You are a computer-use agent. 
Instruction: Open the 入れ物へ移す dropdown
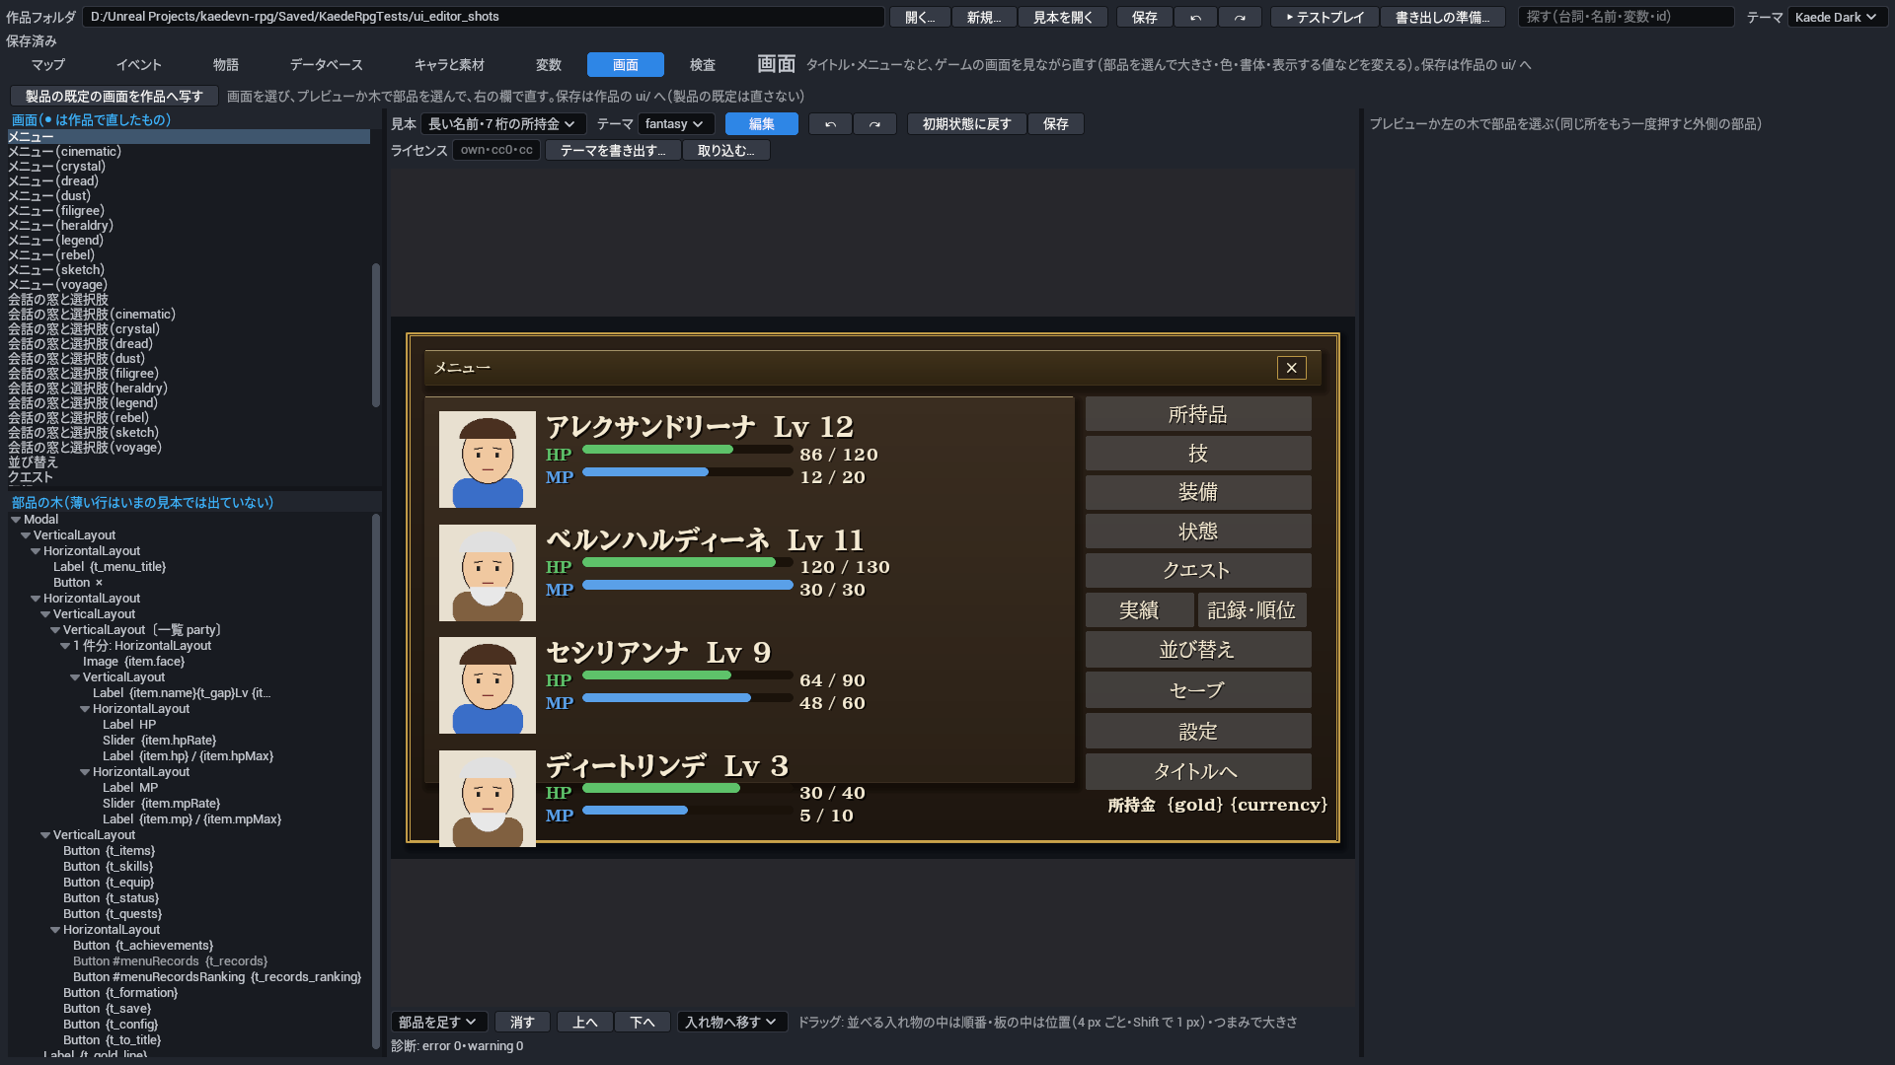click(731, 1022)
